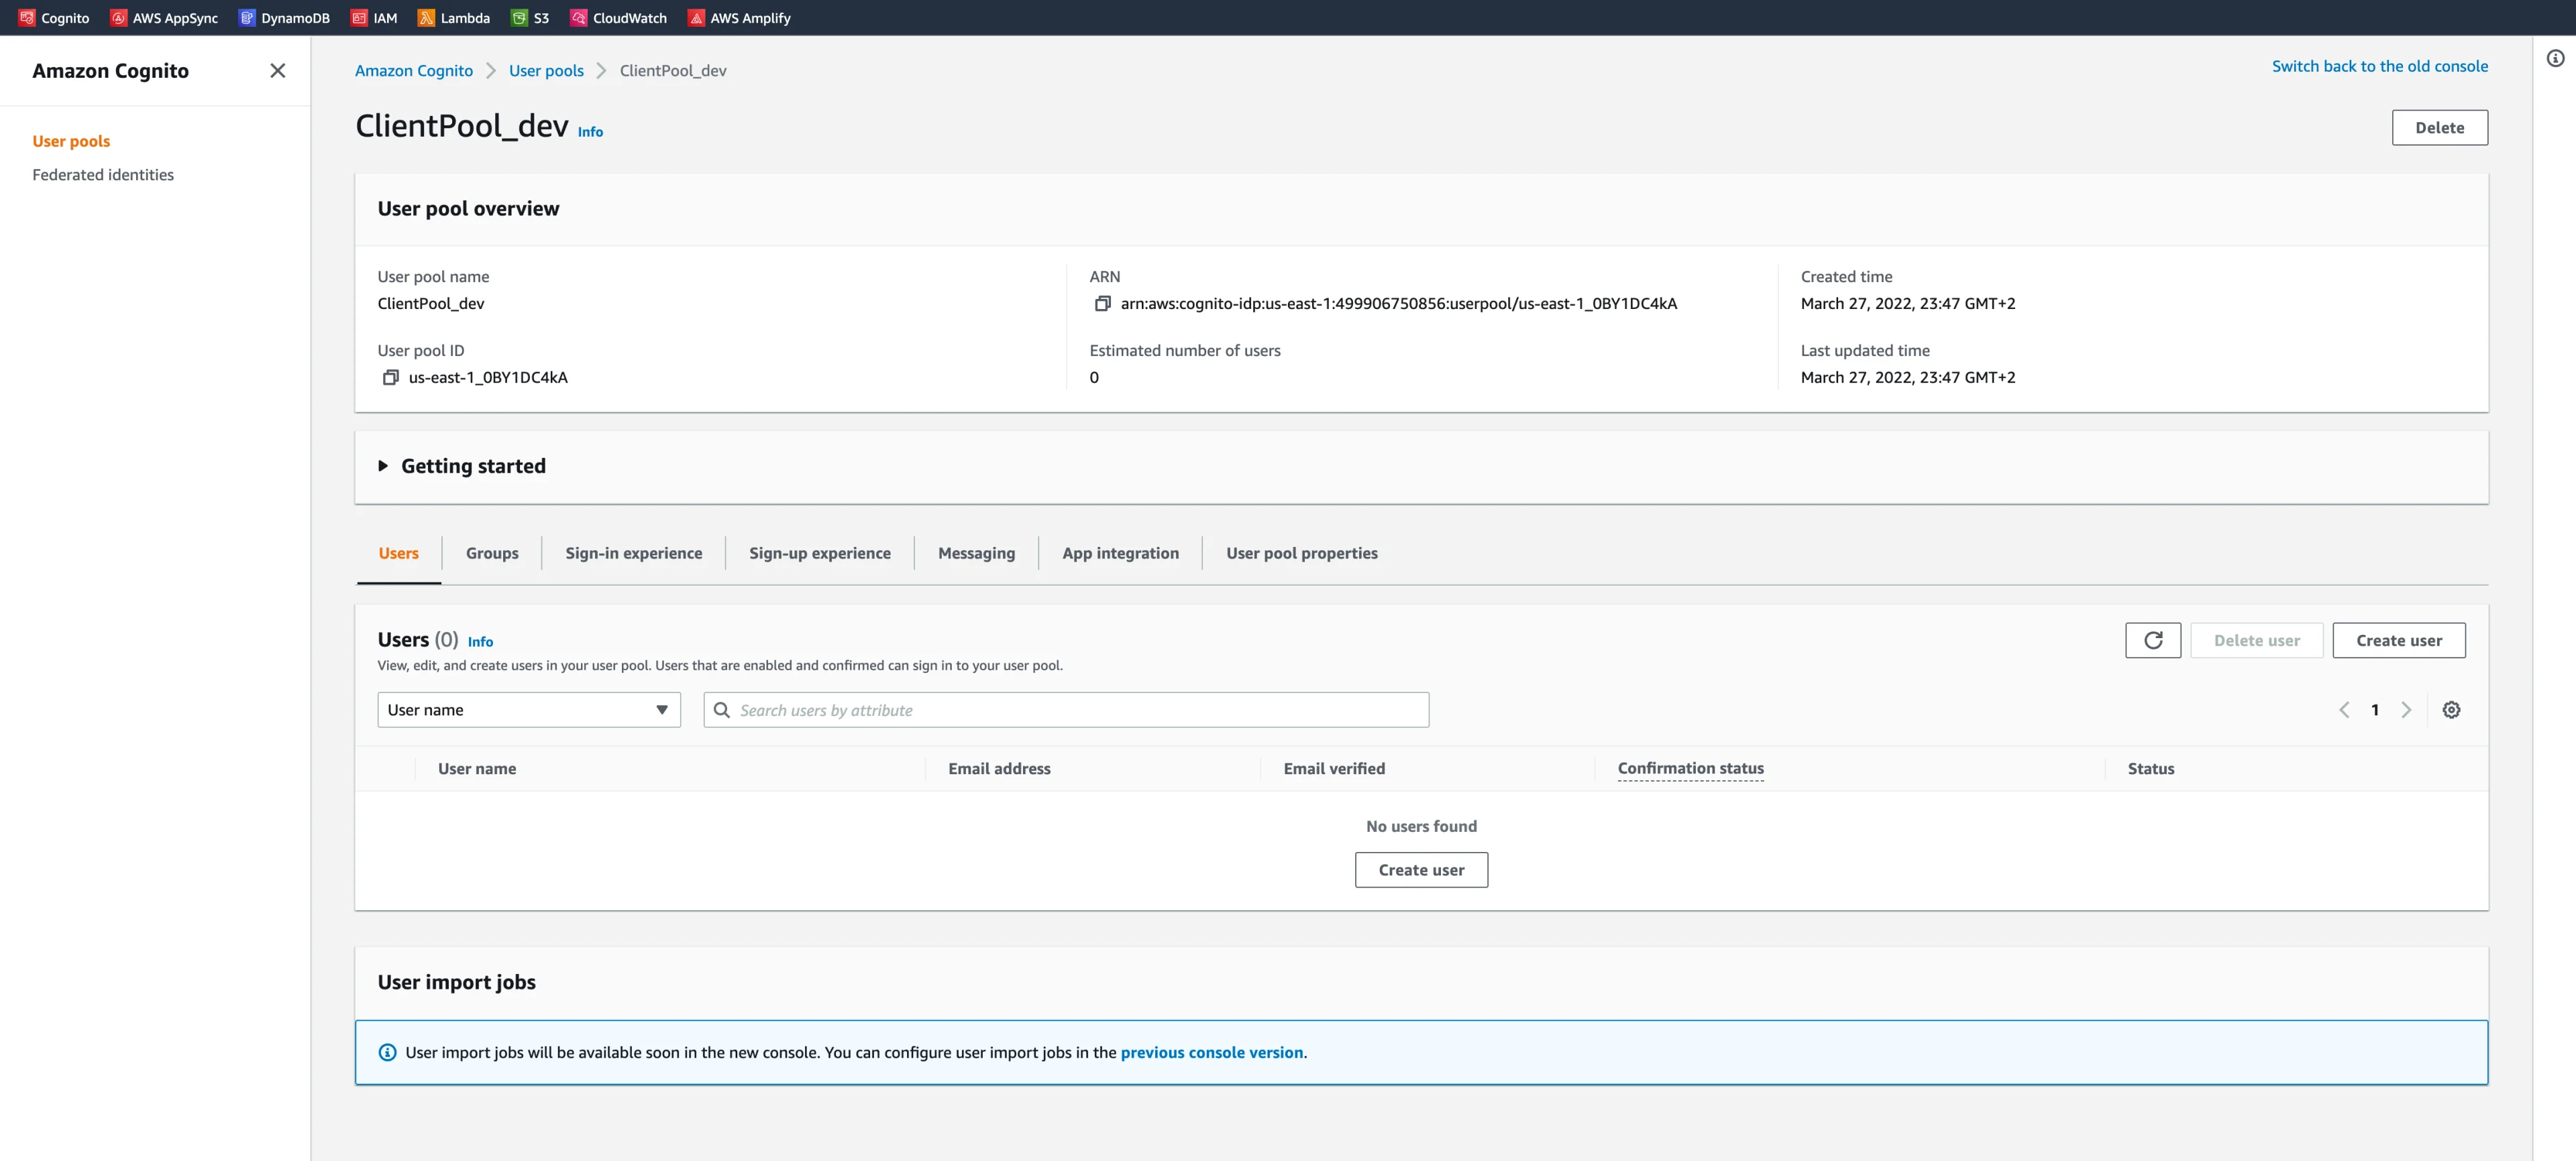Open the Lambda shortcut icon
Screen dimensions: 2576x1161
426,18
